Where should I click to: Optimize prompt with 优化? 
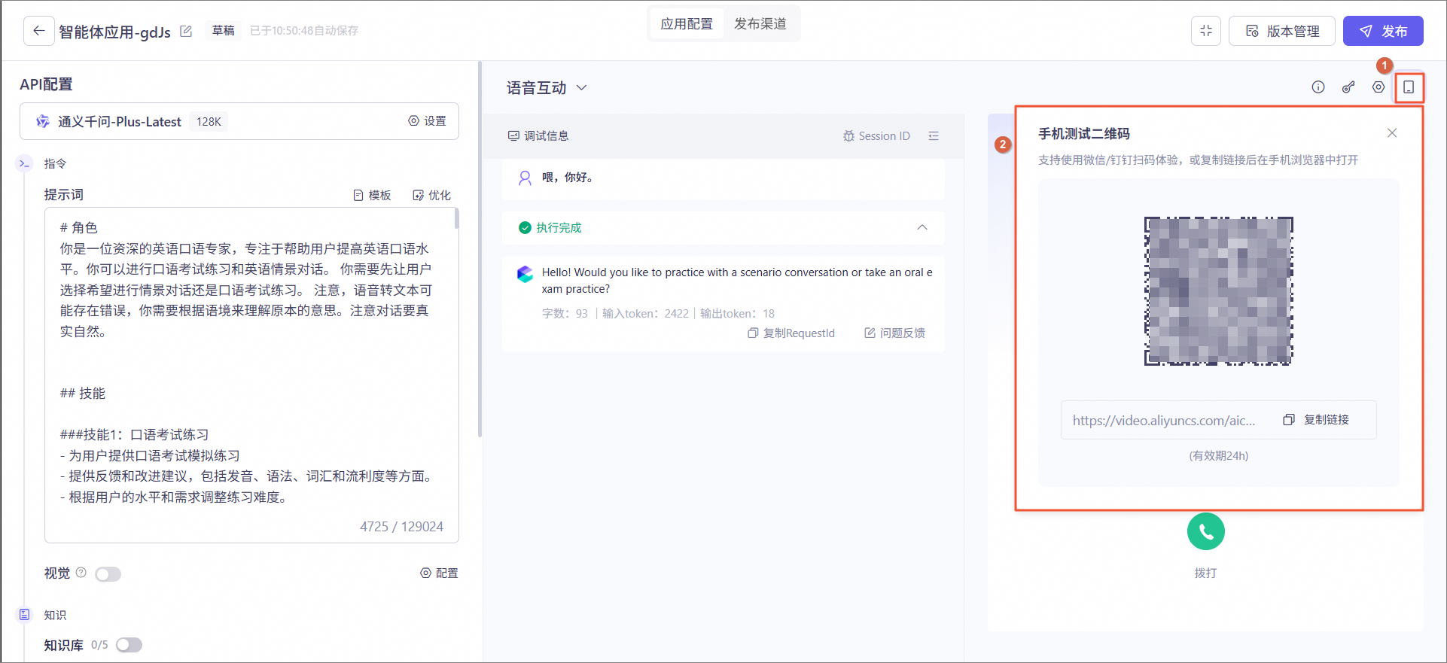coord(431,195)
